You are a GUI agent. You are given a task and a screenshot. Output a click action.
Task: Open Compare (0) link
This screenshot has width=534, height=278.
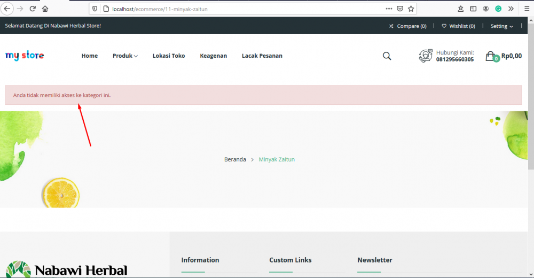[407, 26]
